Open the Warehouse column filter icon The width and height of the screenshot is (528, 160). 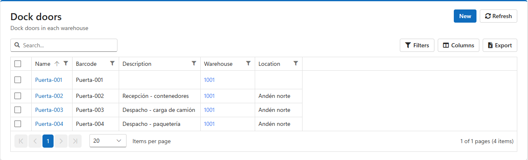coord(248,63)
